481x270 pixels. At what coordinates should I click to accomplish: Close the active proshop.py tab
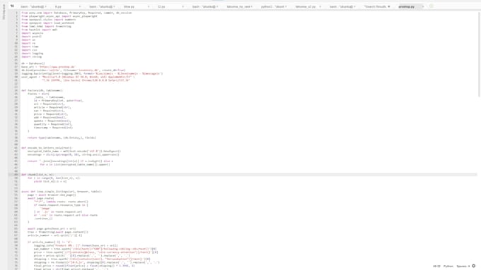[x=423, y=6]
